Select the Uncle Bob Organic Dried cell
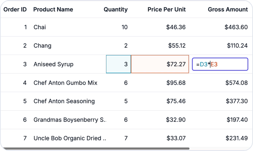The image size is (253, 151). pos(69,138)
